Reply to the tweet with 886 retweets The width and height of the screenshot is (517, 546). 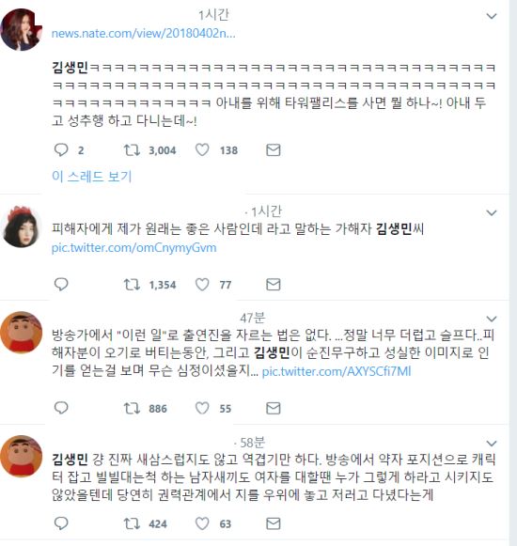tap(61, 408)
